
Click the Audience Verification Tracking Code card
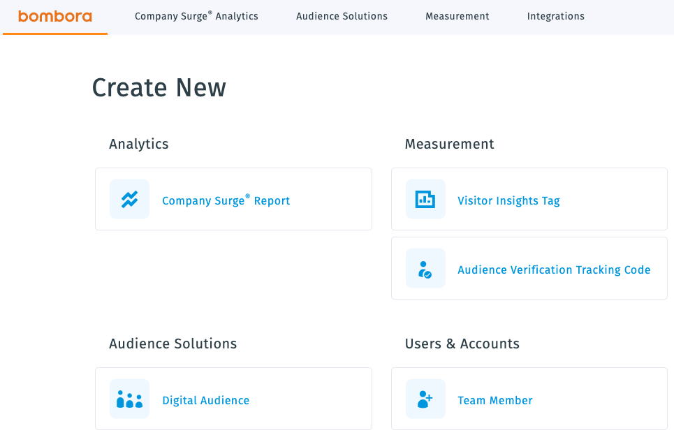(x=529, y=268)
